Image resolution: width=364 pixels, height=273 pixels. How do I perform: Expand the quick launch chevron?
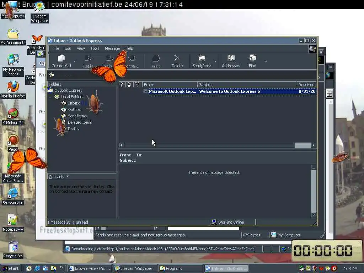coord(61,267)
